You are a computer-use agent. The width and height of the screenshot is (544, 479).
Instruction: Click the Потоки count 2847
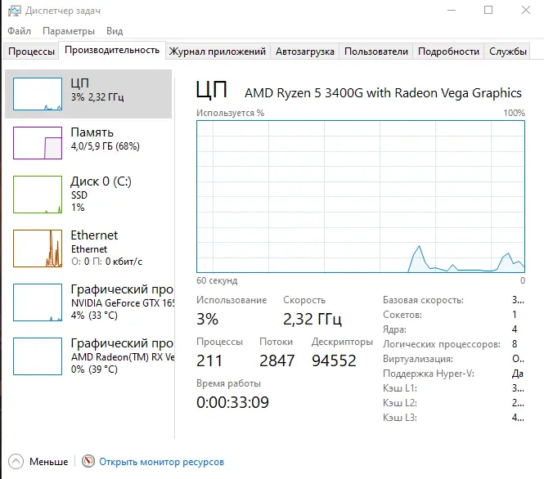276,360
